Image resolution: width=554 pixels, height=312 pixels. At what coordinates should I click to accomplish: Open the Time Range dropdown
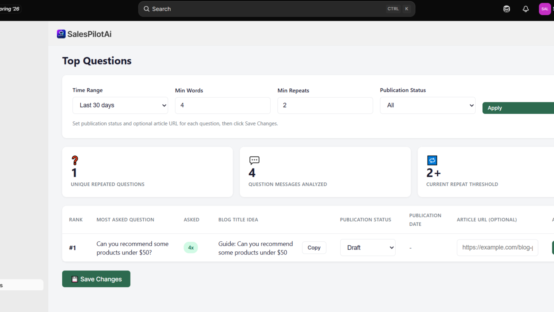120,105
